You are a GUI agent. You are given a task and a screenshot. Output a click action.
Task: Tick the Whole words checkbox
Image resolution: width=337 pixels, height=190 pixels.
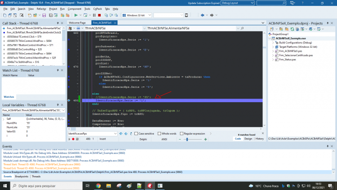tap(159, 134)
